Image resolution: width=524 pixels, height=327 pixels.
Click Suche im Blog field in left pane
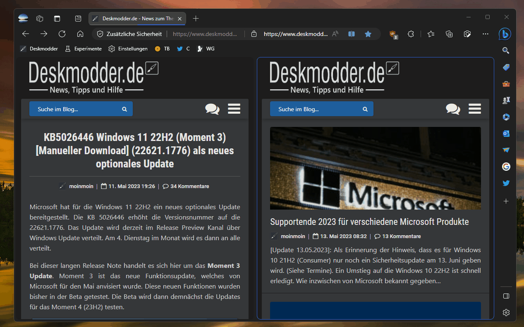(x=81, y=109)
